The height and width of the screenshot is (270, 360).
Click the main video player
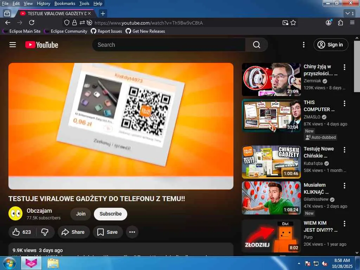(121, 126)
